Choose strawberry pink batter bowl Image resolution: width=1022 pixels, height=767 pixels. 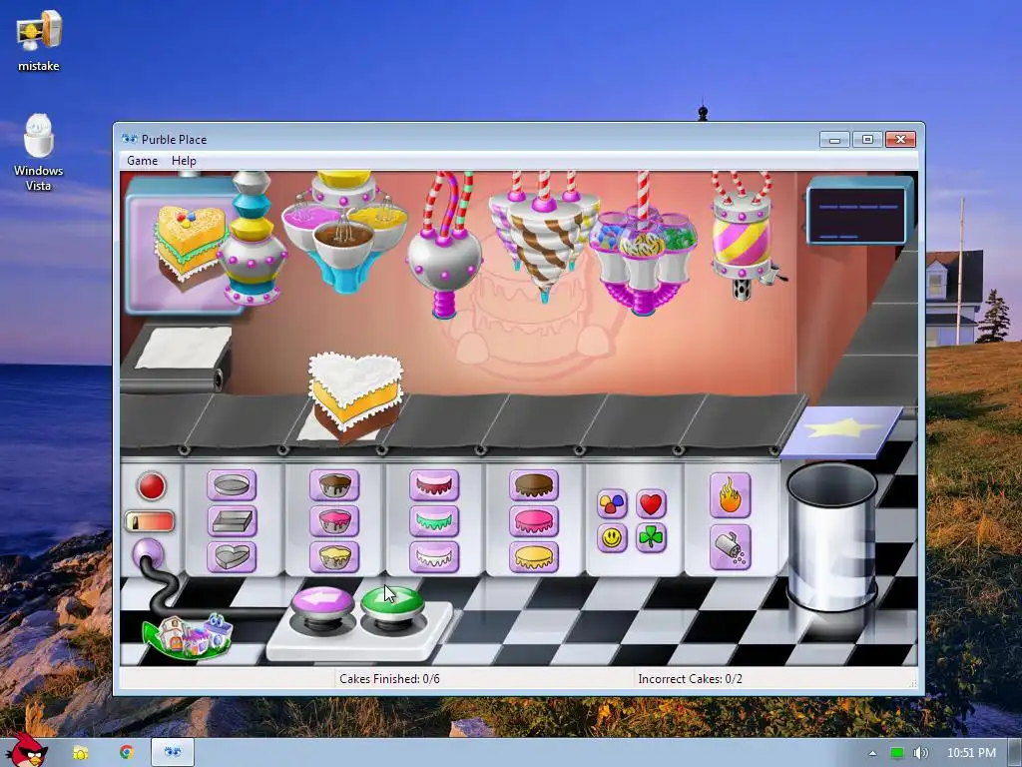(334, 521)
